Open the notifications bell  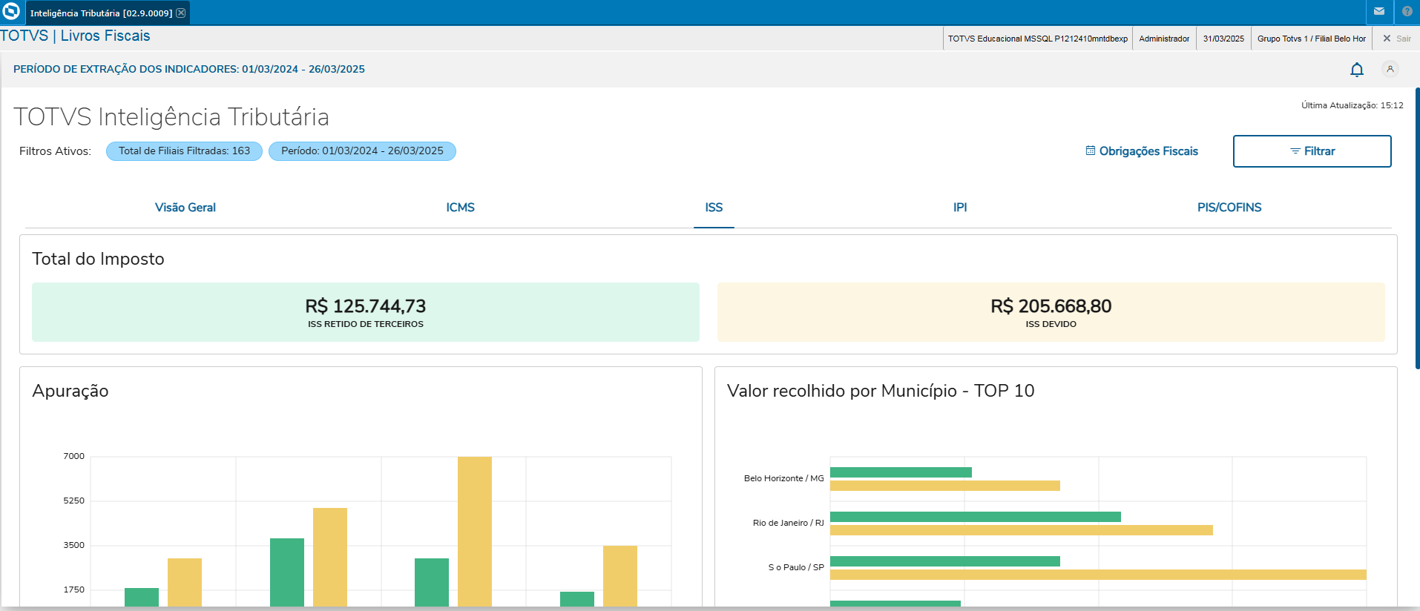tap(1357, 70)
